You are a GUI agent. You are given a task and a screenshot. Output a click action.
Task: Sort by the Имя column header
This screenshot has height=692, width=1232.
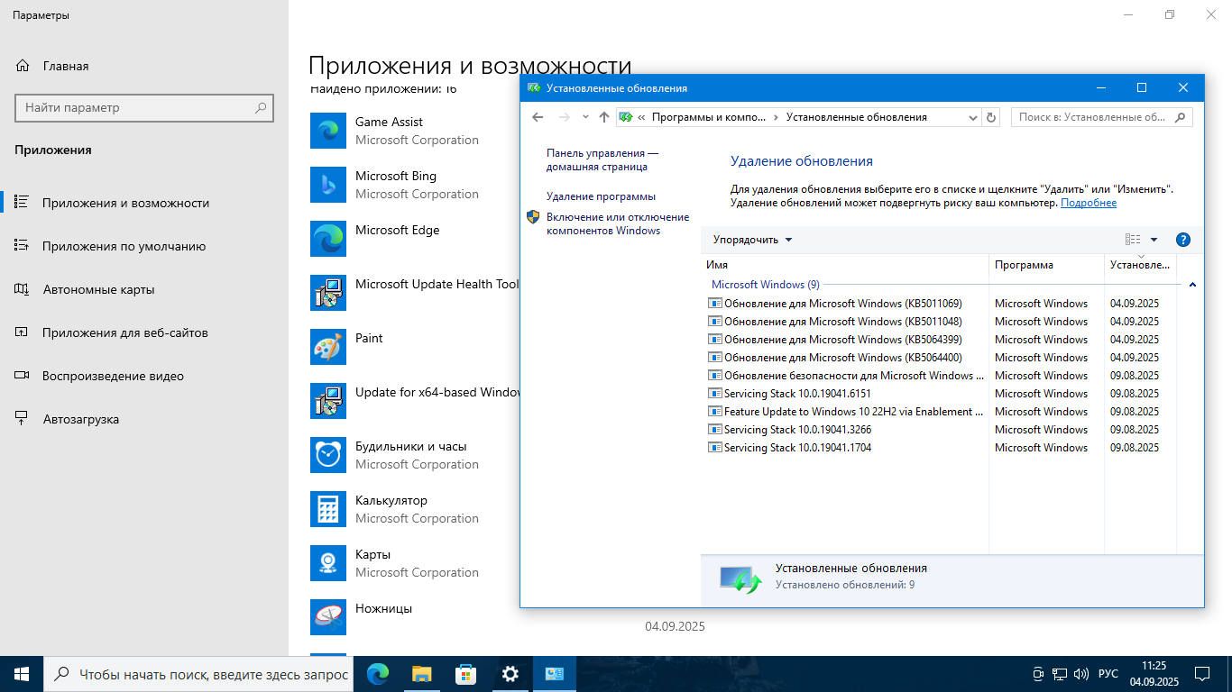pyautogui.click(x=844, y=265)
